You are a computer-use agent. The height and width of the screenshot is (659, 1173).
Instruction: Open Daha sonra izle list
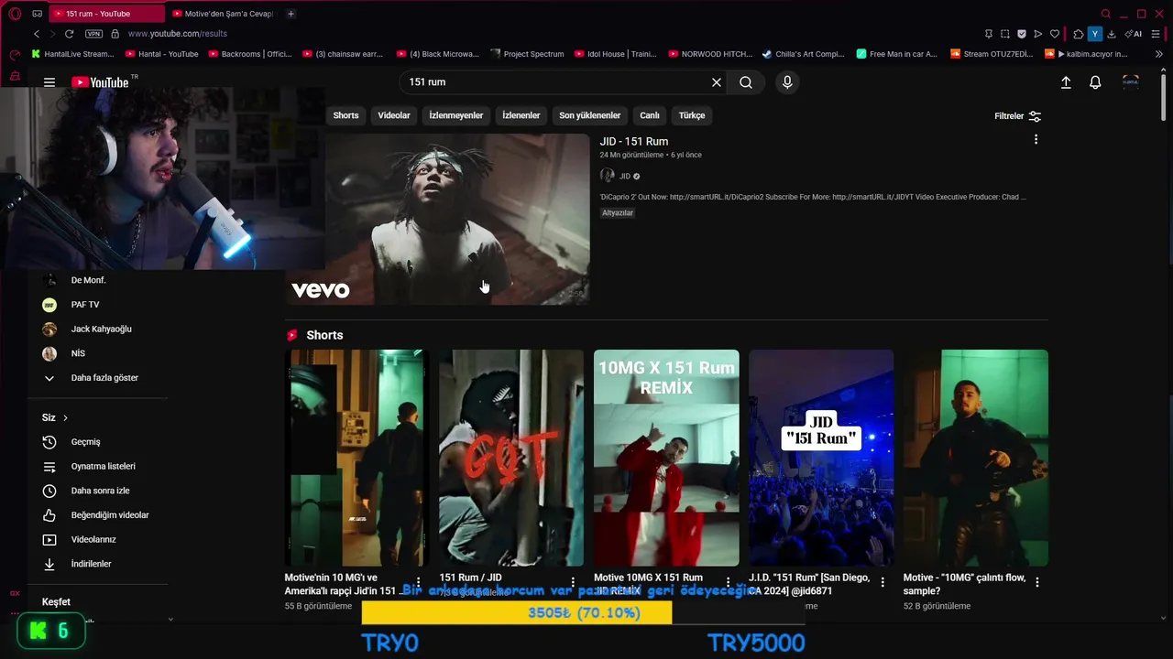pyautogui.click(x=99, y=491)
